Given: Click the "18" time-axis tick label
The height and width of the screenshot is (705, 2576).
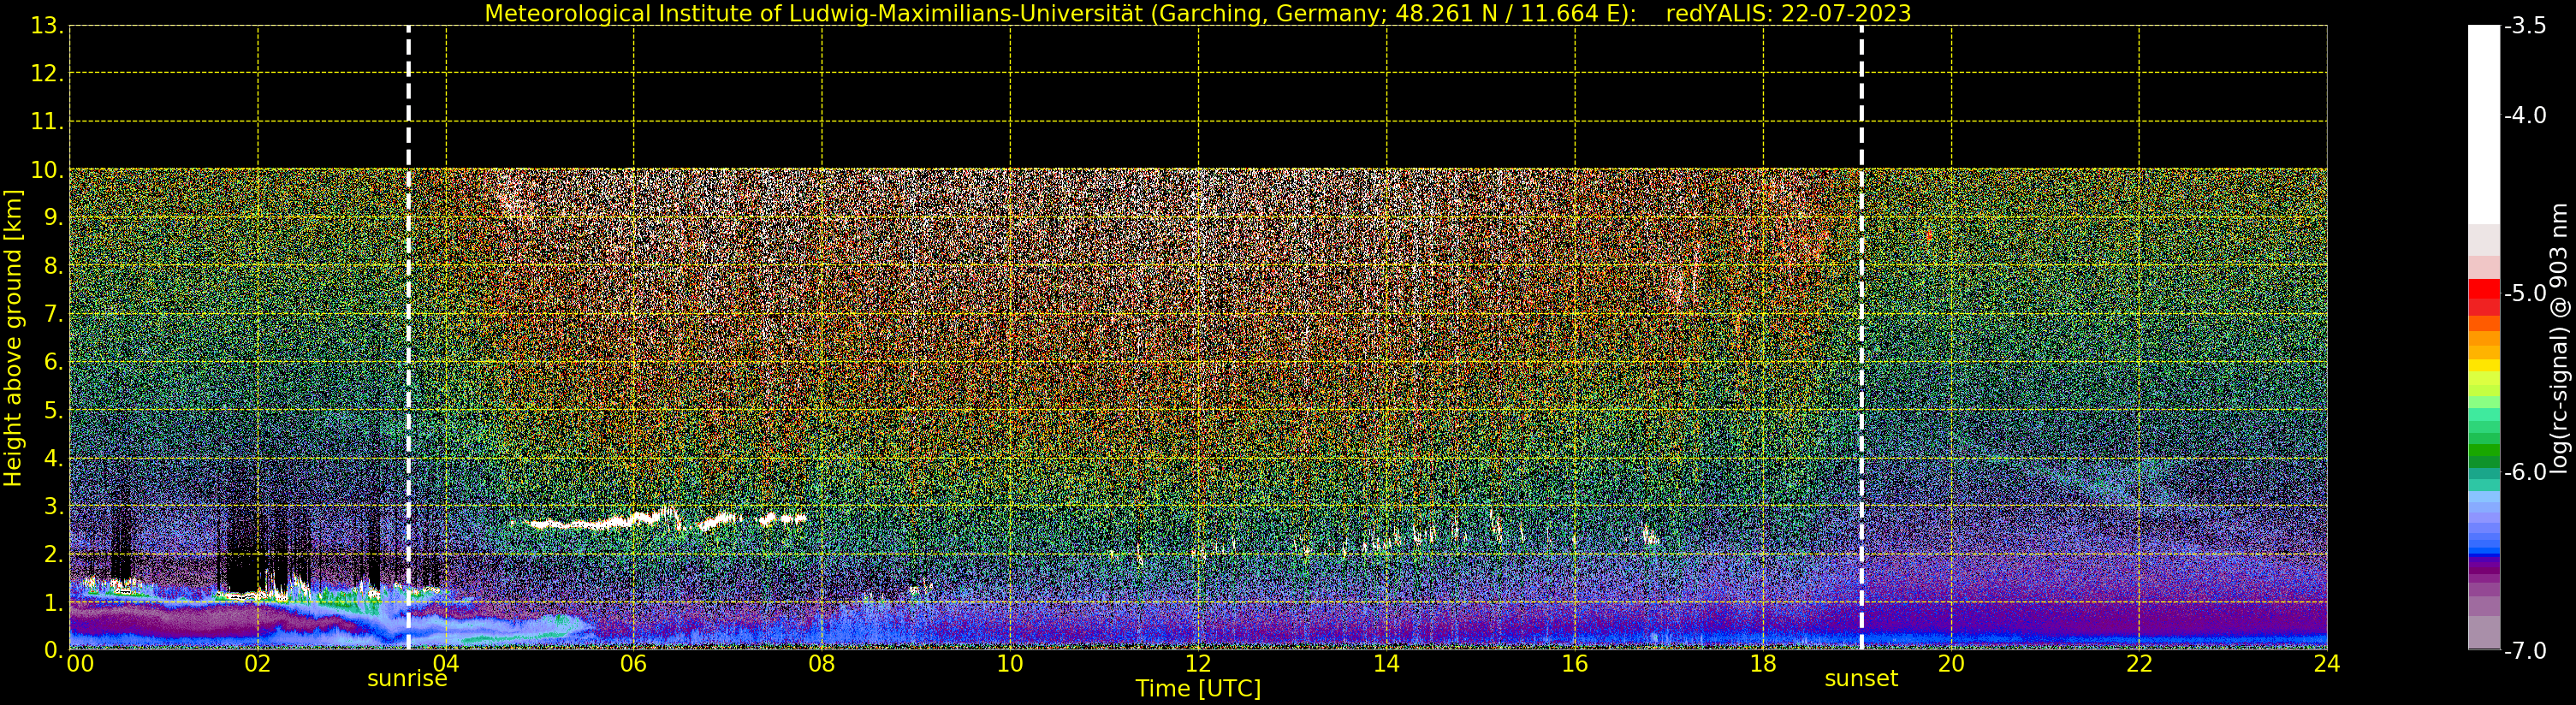Looking at the screenshot, I should (1763, 664).
